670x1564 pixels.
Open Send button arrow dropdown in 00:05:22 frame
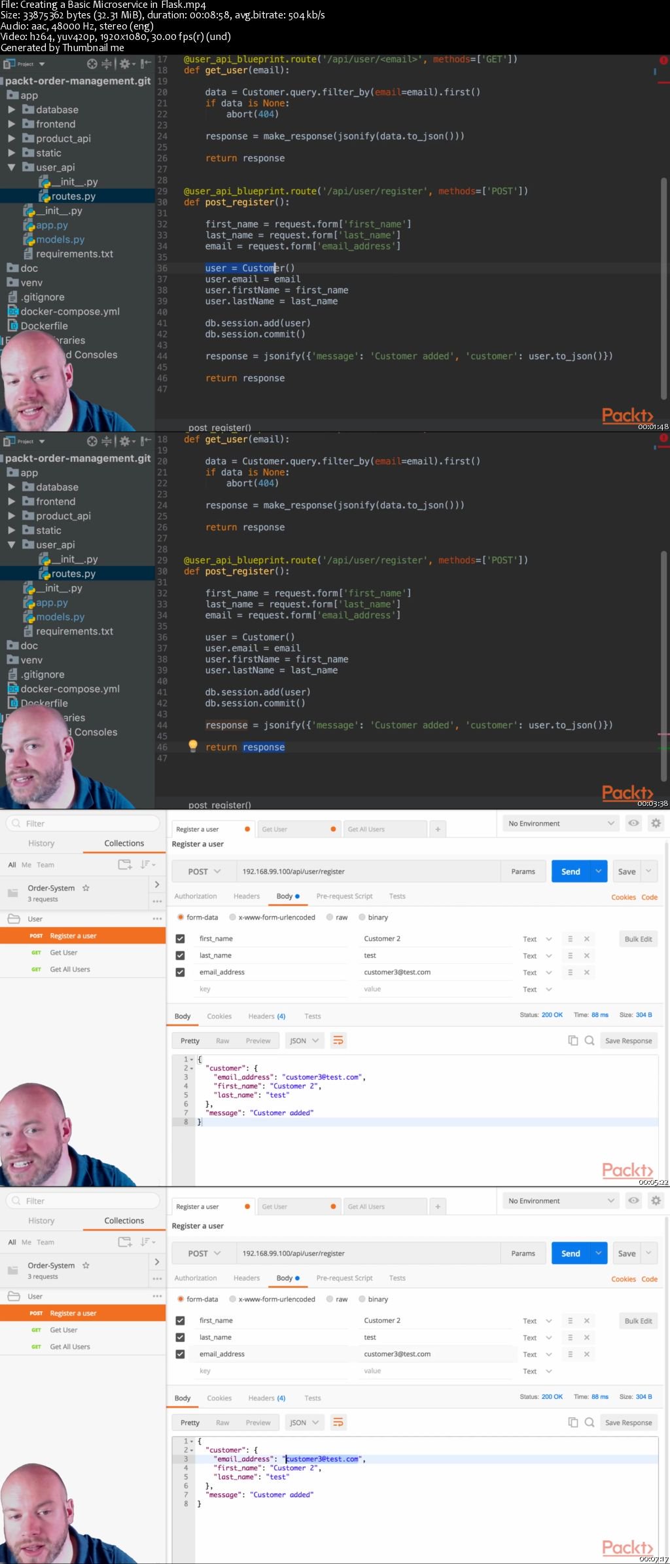pyautogui.click(x=599, y=871)
